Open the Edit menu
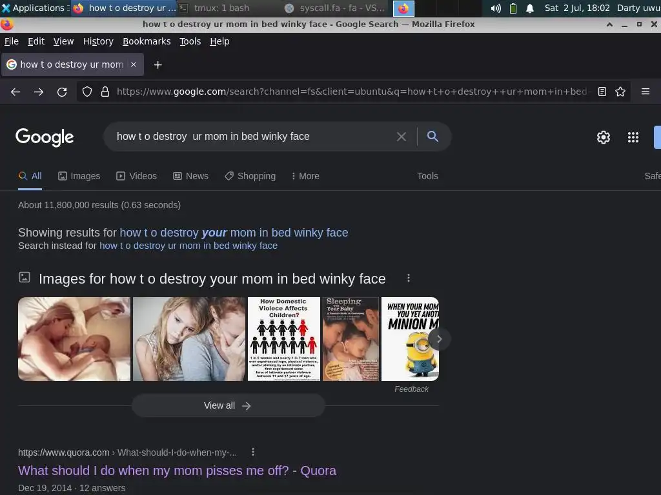Screen dimensions: 661x495 (x=36, y=41)
